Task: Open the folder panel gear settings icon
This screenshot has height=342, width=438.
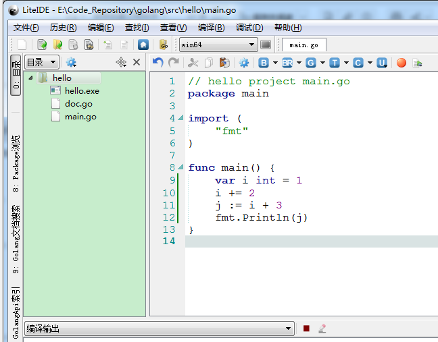Action: (71, 62)
